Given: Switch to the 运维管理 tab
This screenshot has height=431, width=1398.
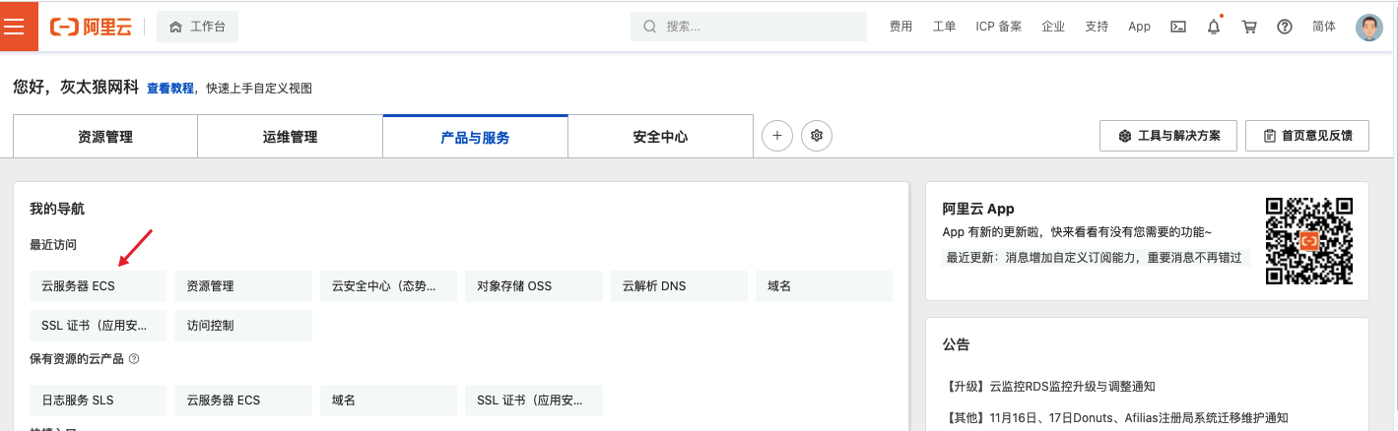Looking at the screenshot, I should coord(290,137).
